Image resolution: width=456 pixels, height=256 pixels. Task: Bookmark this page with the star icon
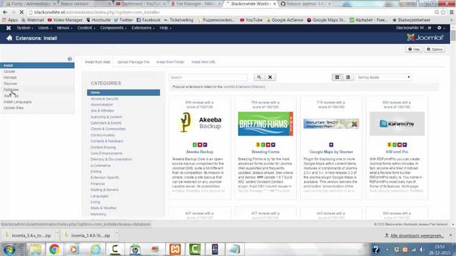(443, 12)
